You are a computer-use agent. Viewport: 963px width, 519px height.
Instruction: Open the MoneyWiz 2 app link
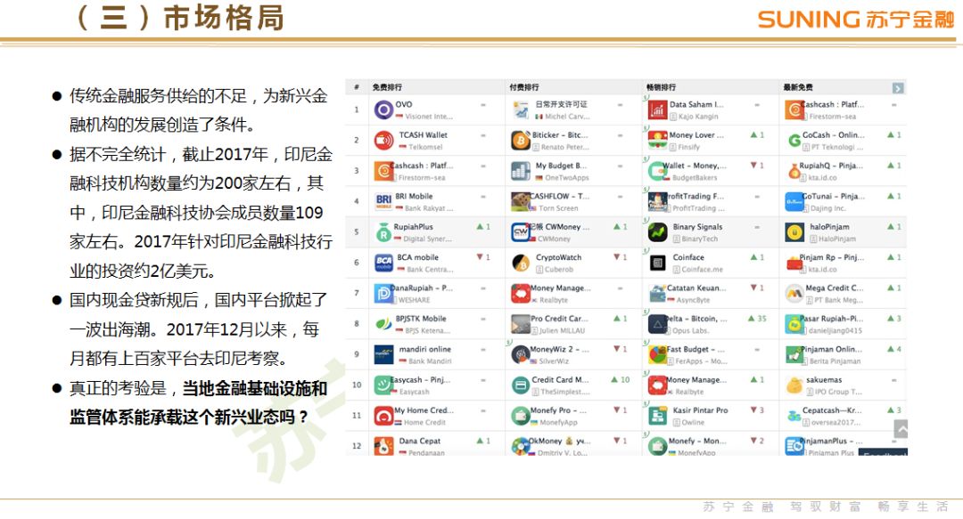tap(559, 349)
